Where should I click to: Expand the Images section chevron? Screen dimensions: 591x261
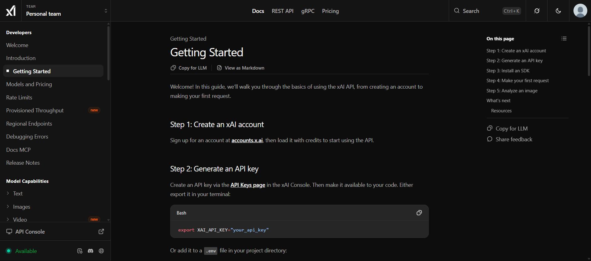[x=8, y=207]
